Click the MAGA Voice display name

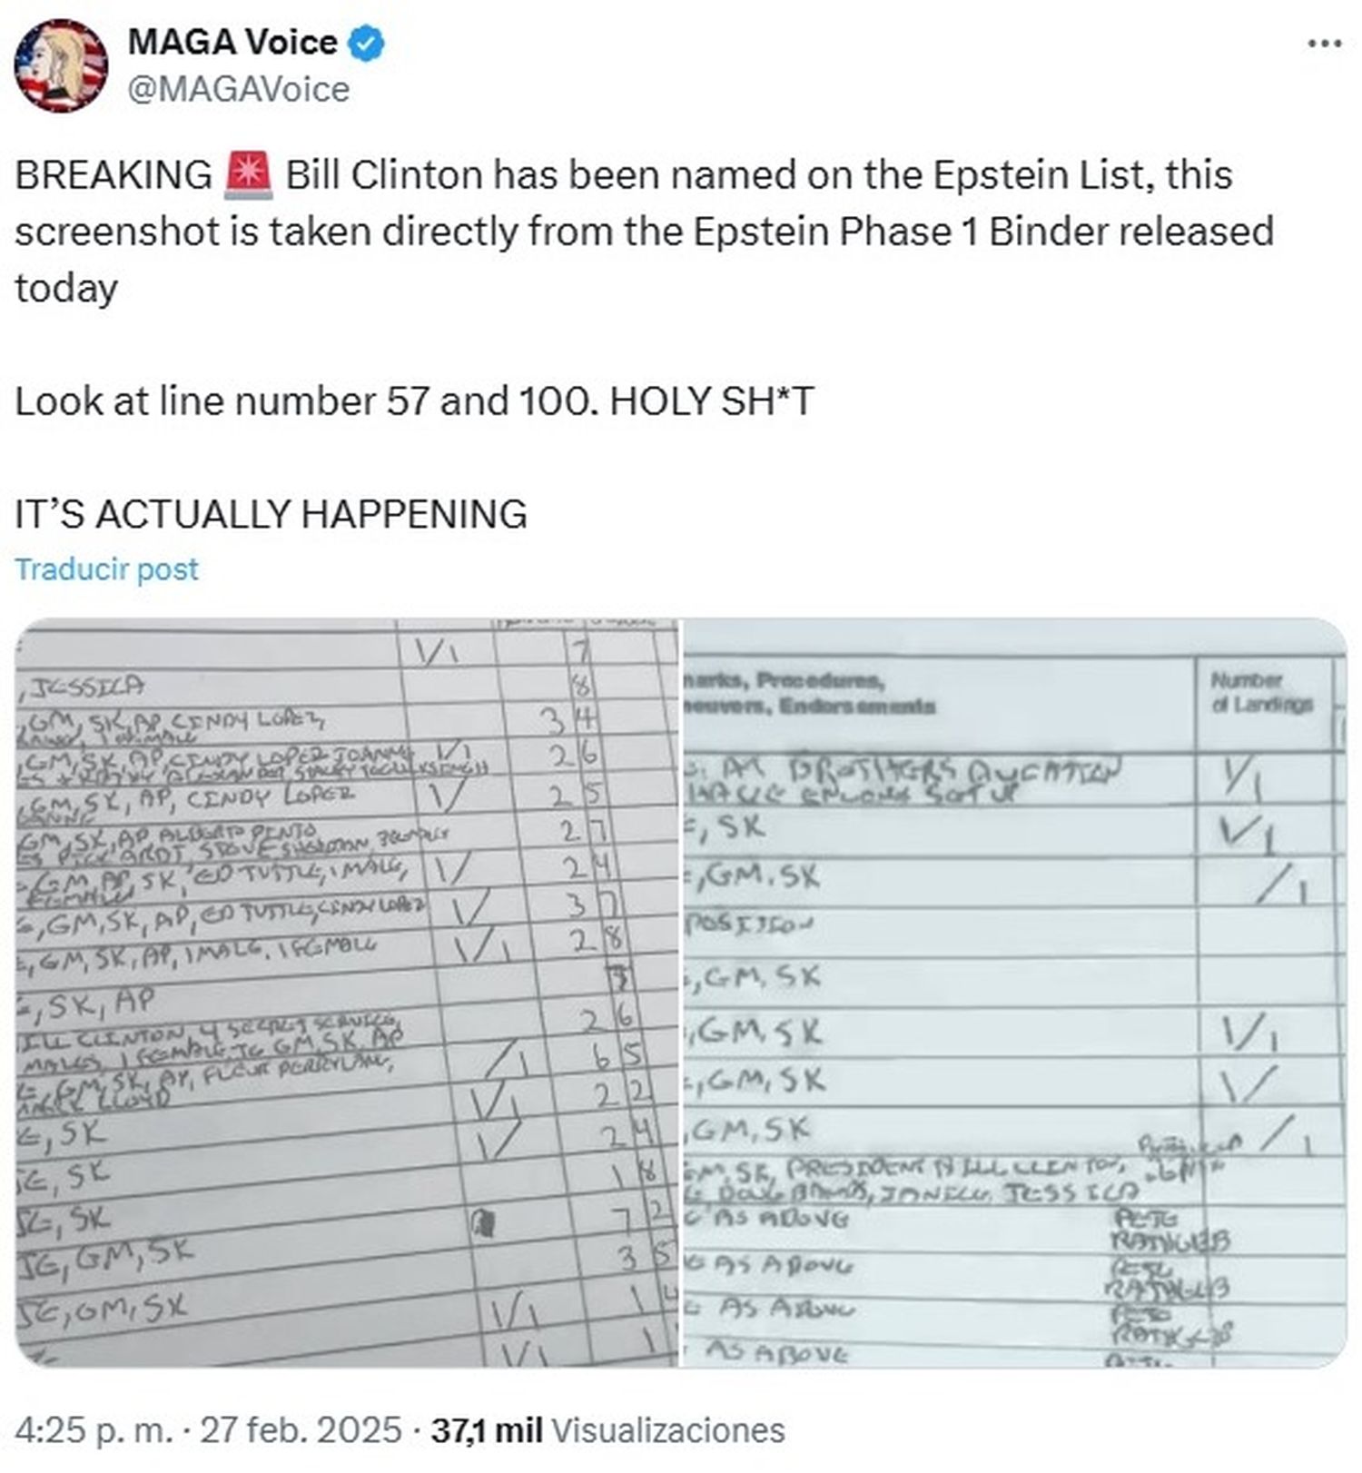point(232,43)
